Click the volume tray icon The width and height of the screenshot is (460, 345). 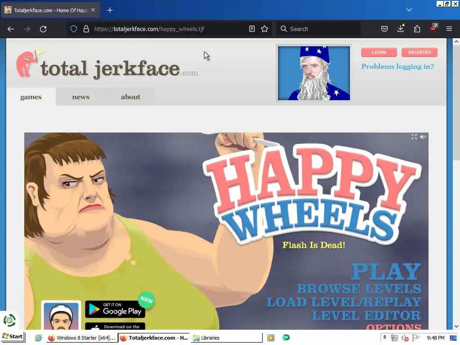pyautogui.click(x=405, y=338)
